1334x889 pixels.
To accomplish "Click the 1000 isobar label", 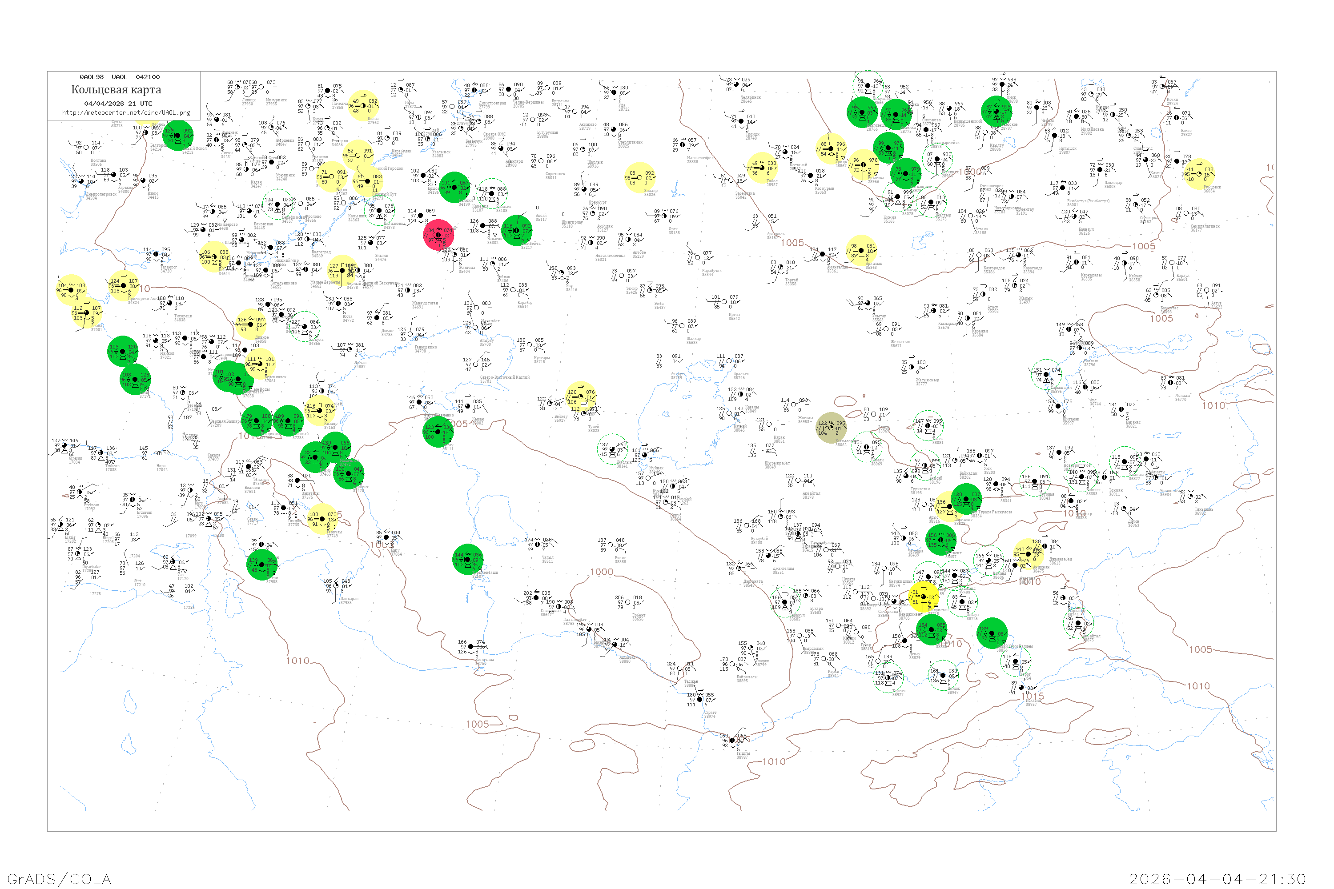I will tap(601, 572).
